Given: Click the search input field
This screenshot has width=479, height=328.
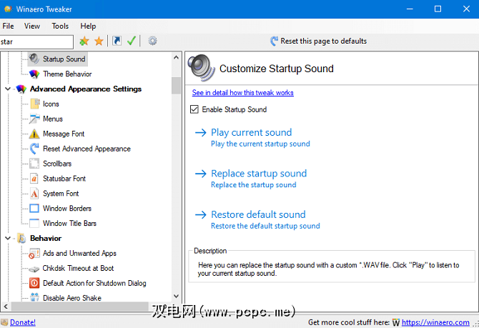Looking at the screenshot, I should click(x=36, y=41).
